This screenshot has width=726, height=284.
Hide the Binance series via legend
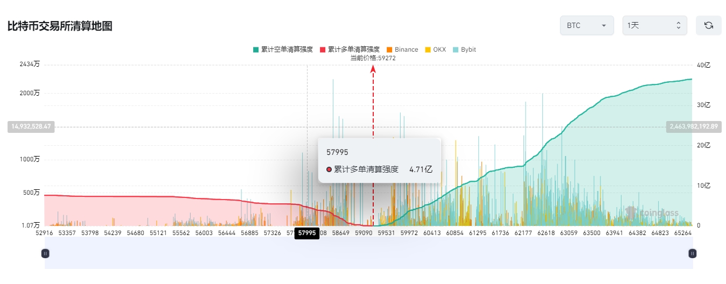click(402, 49)
